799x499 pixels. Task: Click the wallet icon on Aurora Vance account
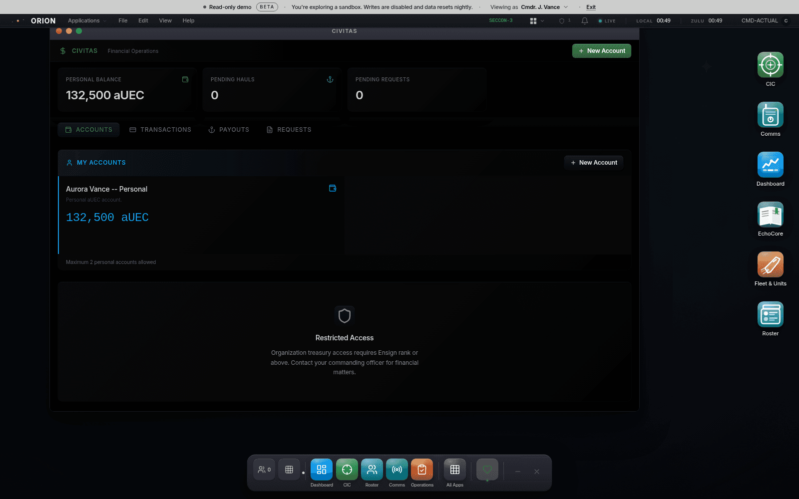coord(333,188)
